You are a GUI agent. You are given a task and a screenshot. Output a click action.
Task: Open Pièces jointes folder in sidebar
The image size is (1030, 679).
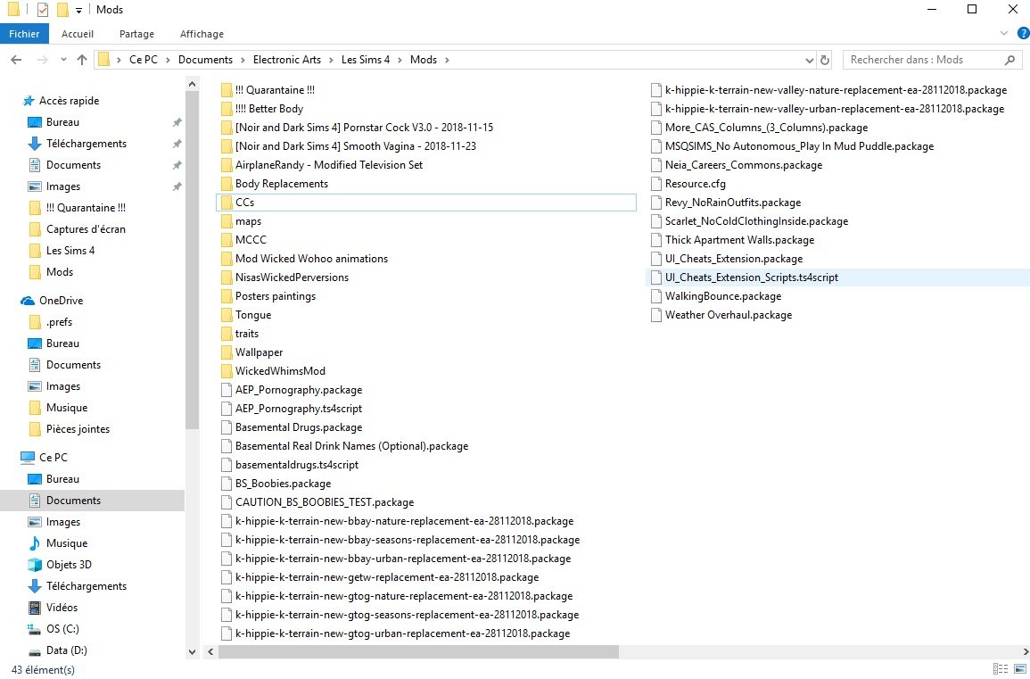[78, 429]
